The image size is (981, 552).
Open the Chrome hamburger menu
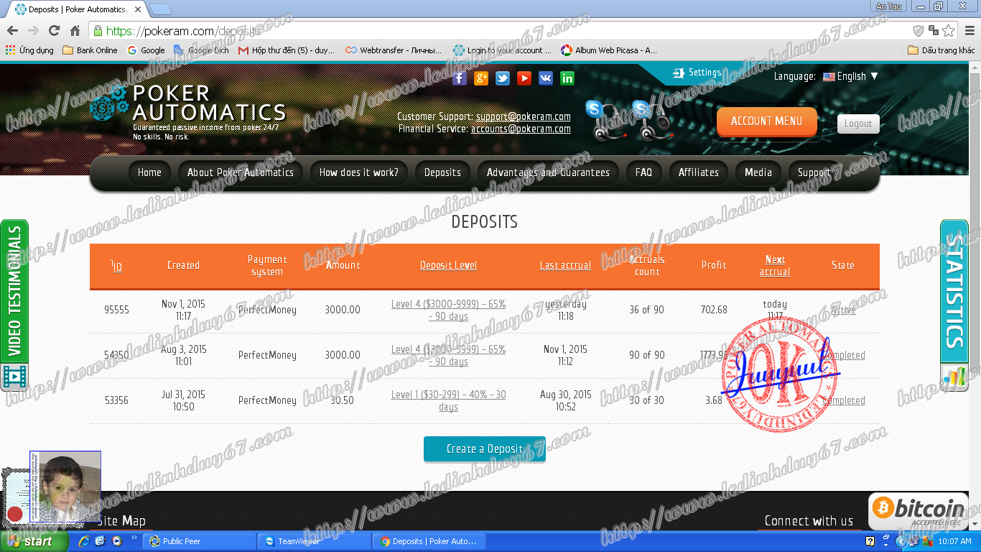(969, 31)
